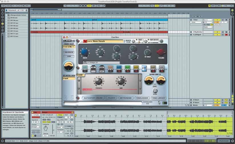
Task: Click the Learn button in GearBox
Action: (69, 56)
